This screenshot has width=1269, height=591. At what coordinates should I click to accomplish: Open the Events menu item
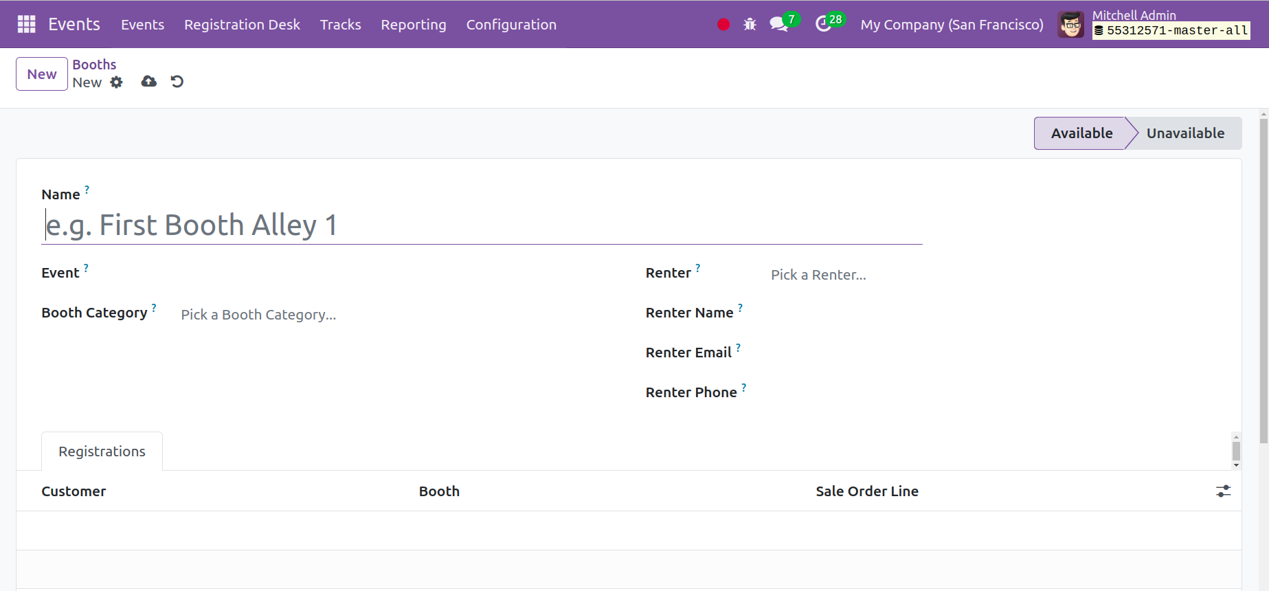143,25
